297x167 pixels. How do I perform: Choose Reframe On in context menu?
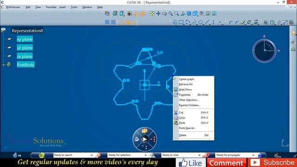194,84
